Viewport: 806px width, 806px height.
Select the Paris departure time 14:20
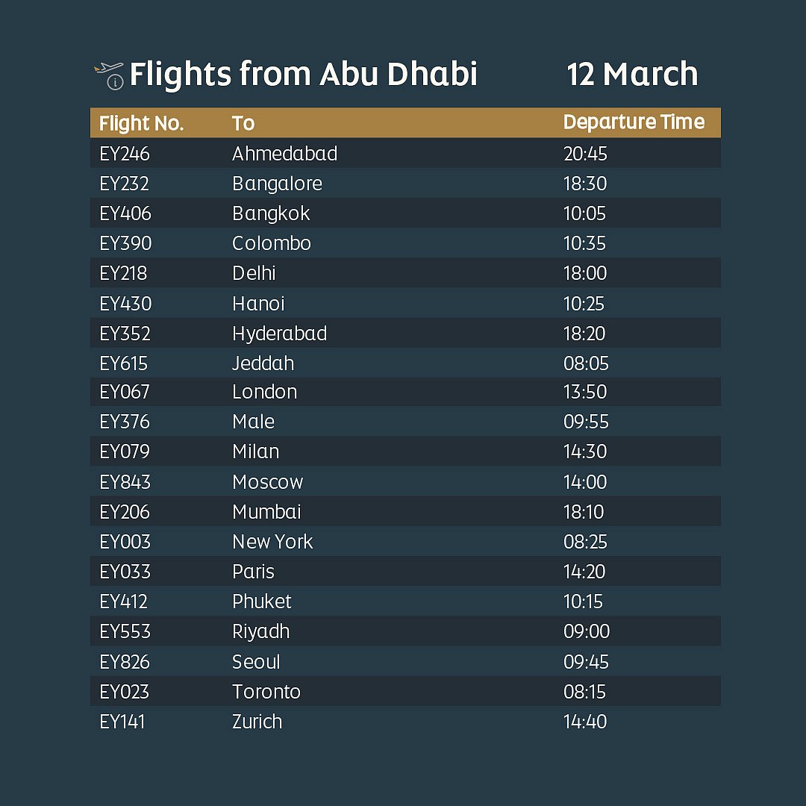point(584,572)
